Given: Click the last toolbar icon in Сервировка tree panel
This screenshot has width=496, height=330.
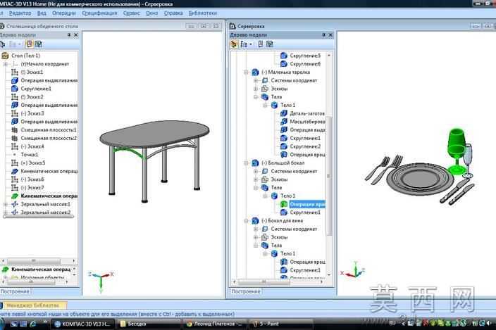Looking at the screenshot, I should click(270, 44).
